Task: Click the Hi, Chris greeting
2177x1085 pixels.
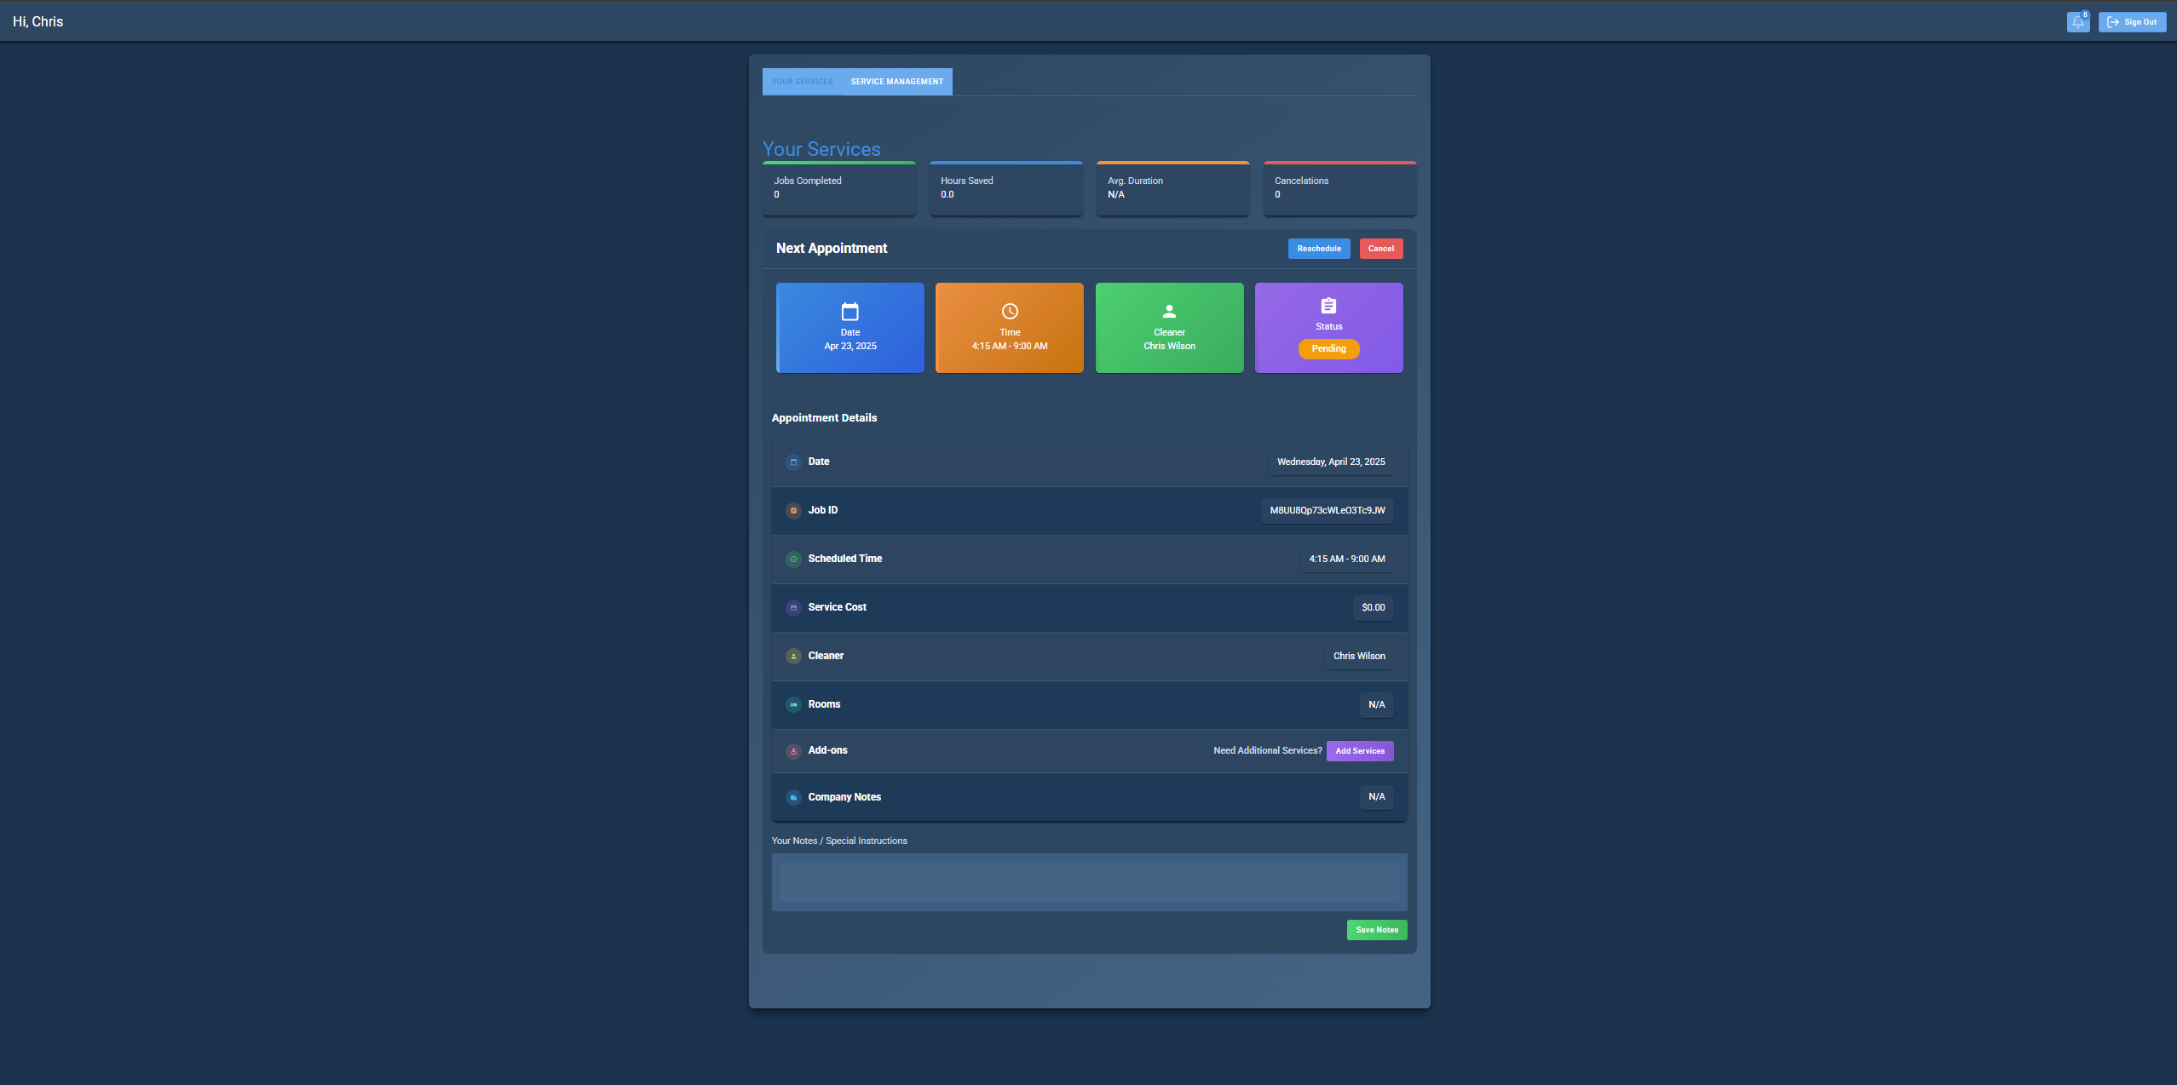Action: tap(37, 22)
